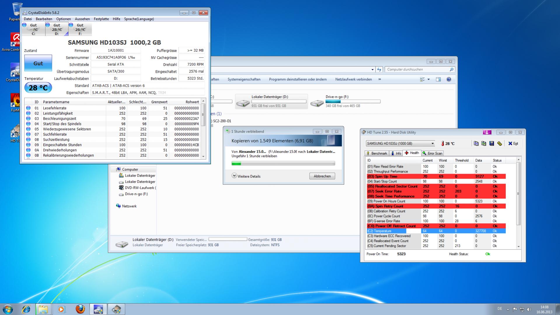The image size is (560, 315).
Task: Click Netzlaufwerk verbinden in Explorer toolbar
Action: point(353,79)
